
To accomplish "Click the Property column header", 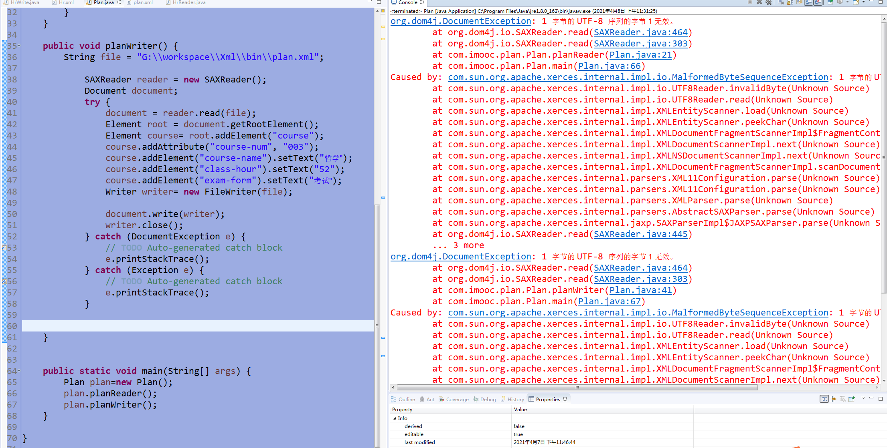I will [450, 409].
